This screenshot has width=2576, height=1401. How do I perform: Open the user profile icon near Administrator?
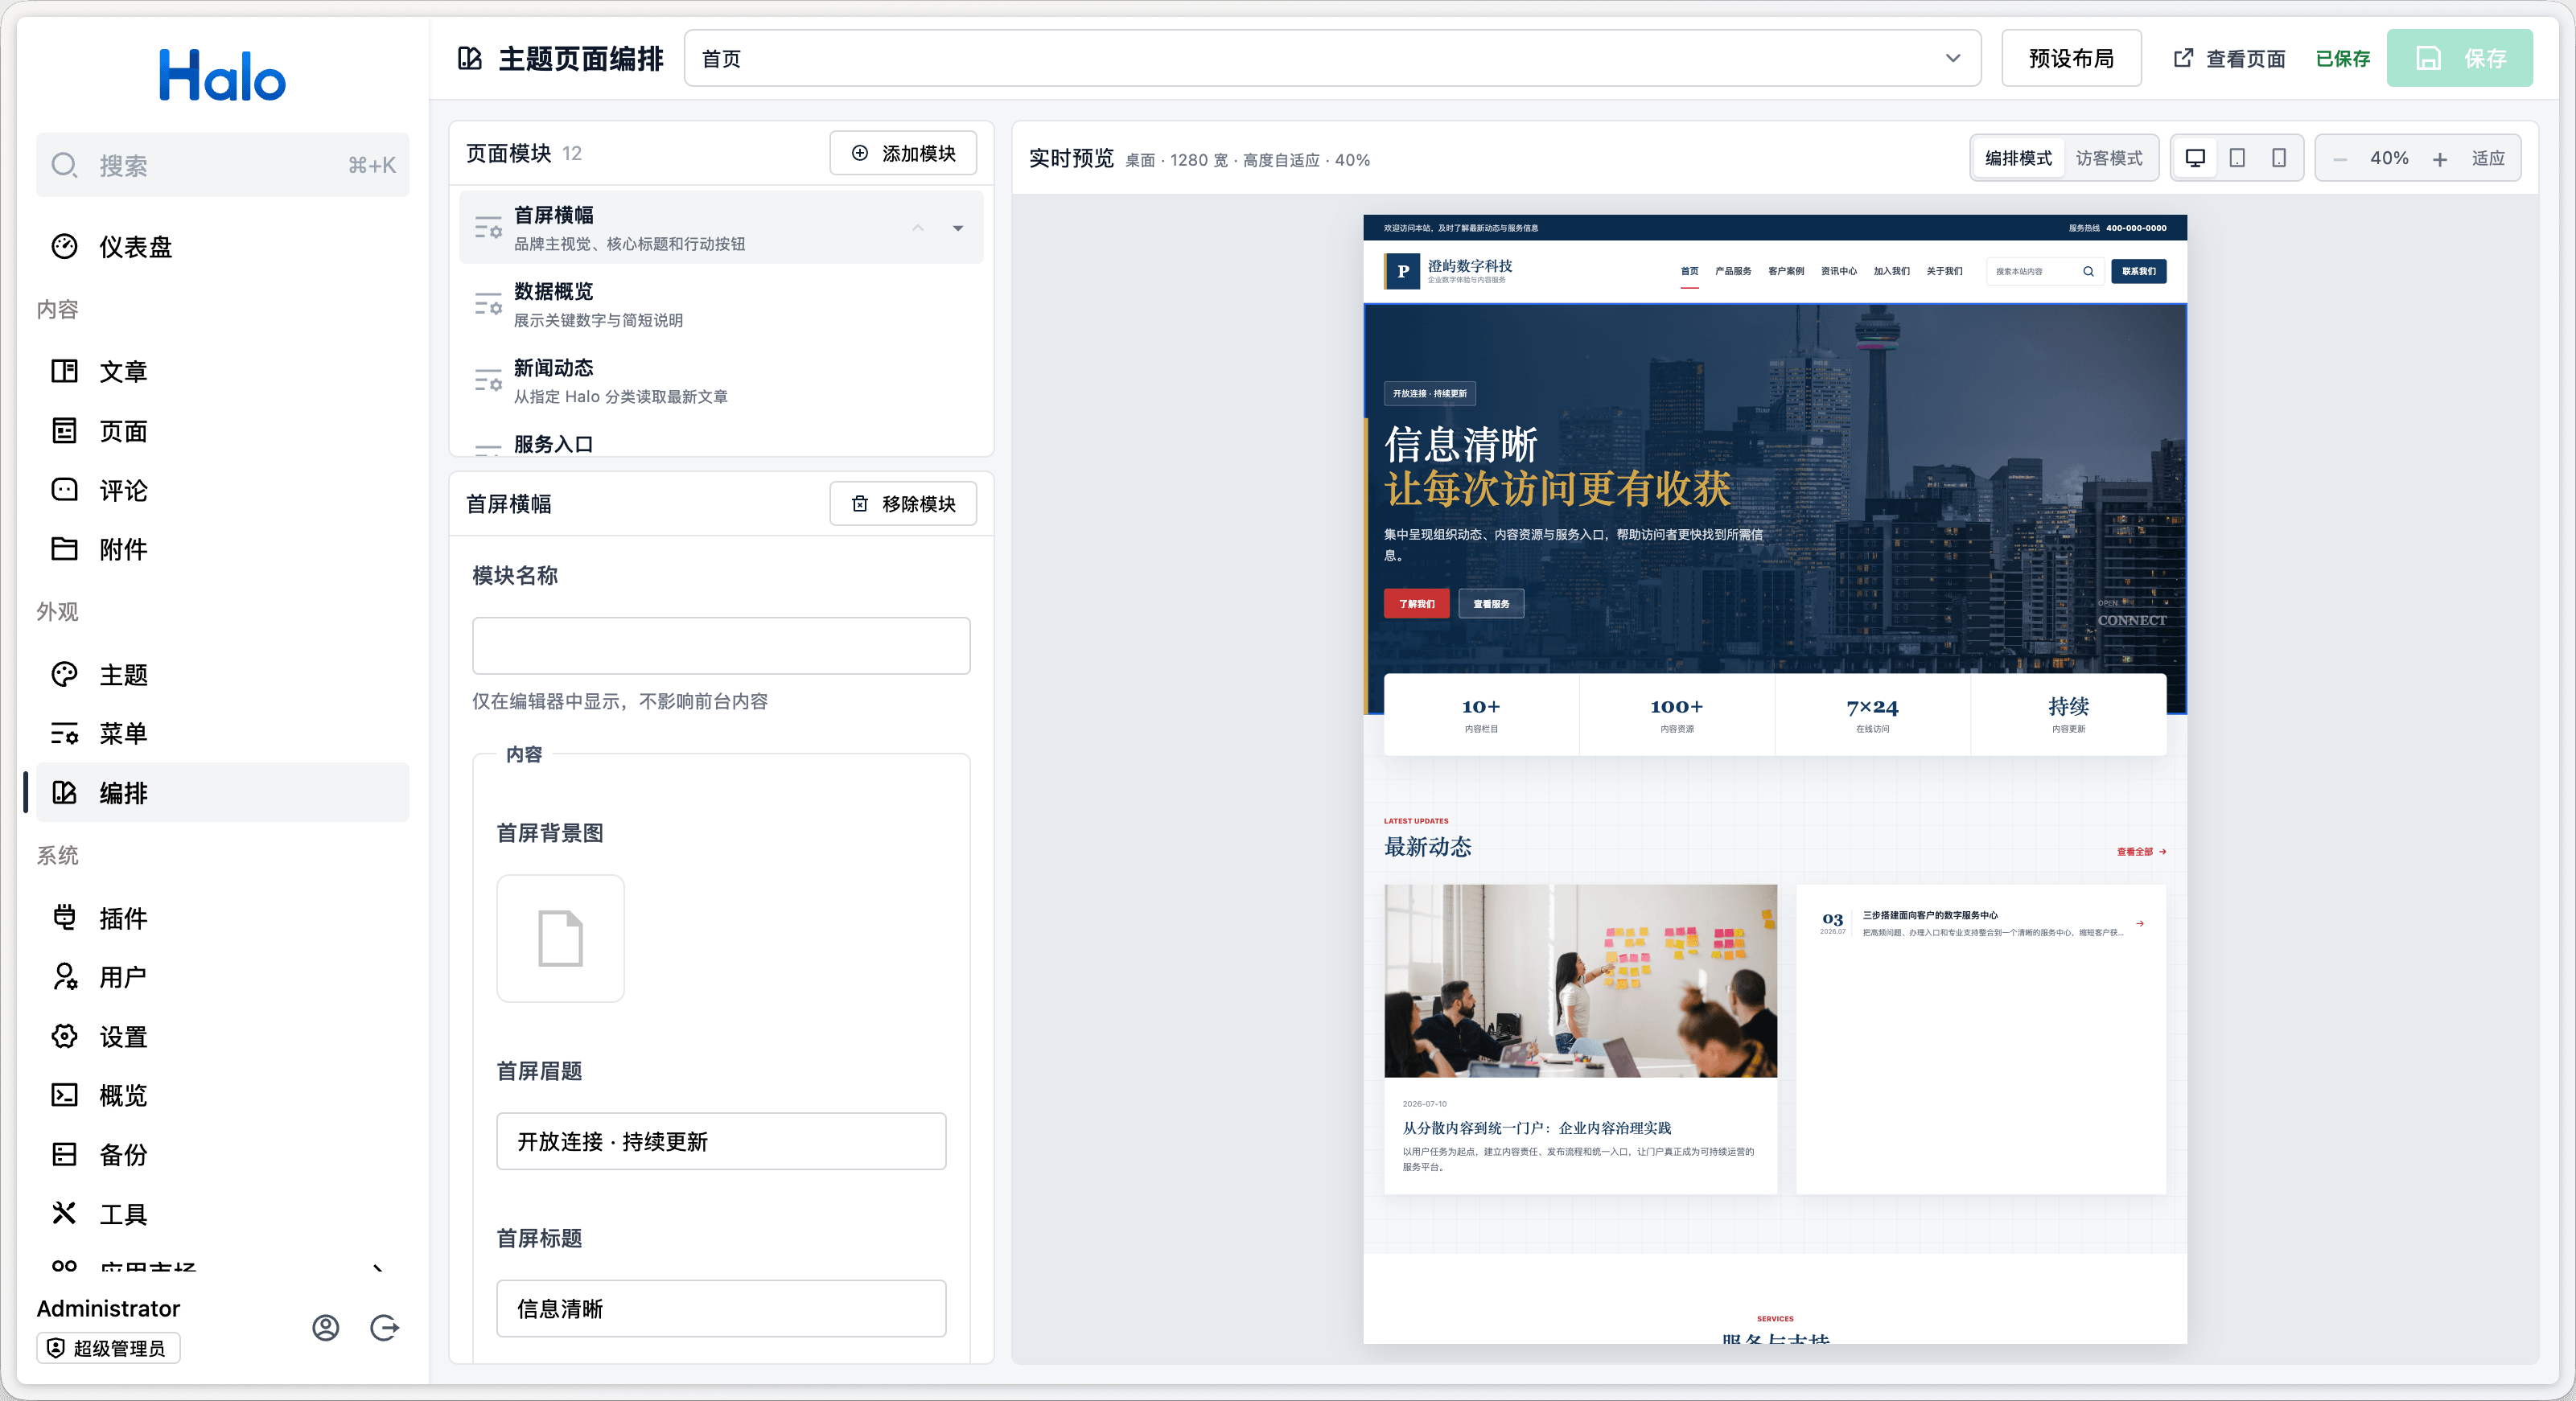tap(326, 1328)
